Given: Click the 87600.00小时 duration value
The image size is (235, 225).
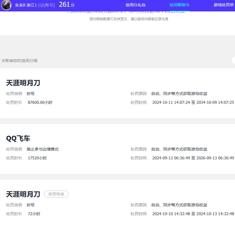Looking at the screenshot, I should 40,102.
